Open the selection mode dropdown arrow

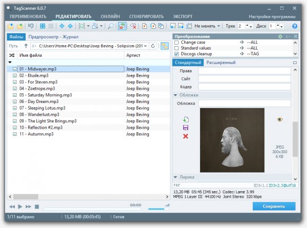coord(88,26)
